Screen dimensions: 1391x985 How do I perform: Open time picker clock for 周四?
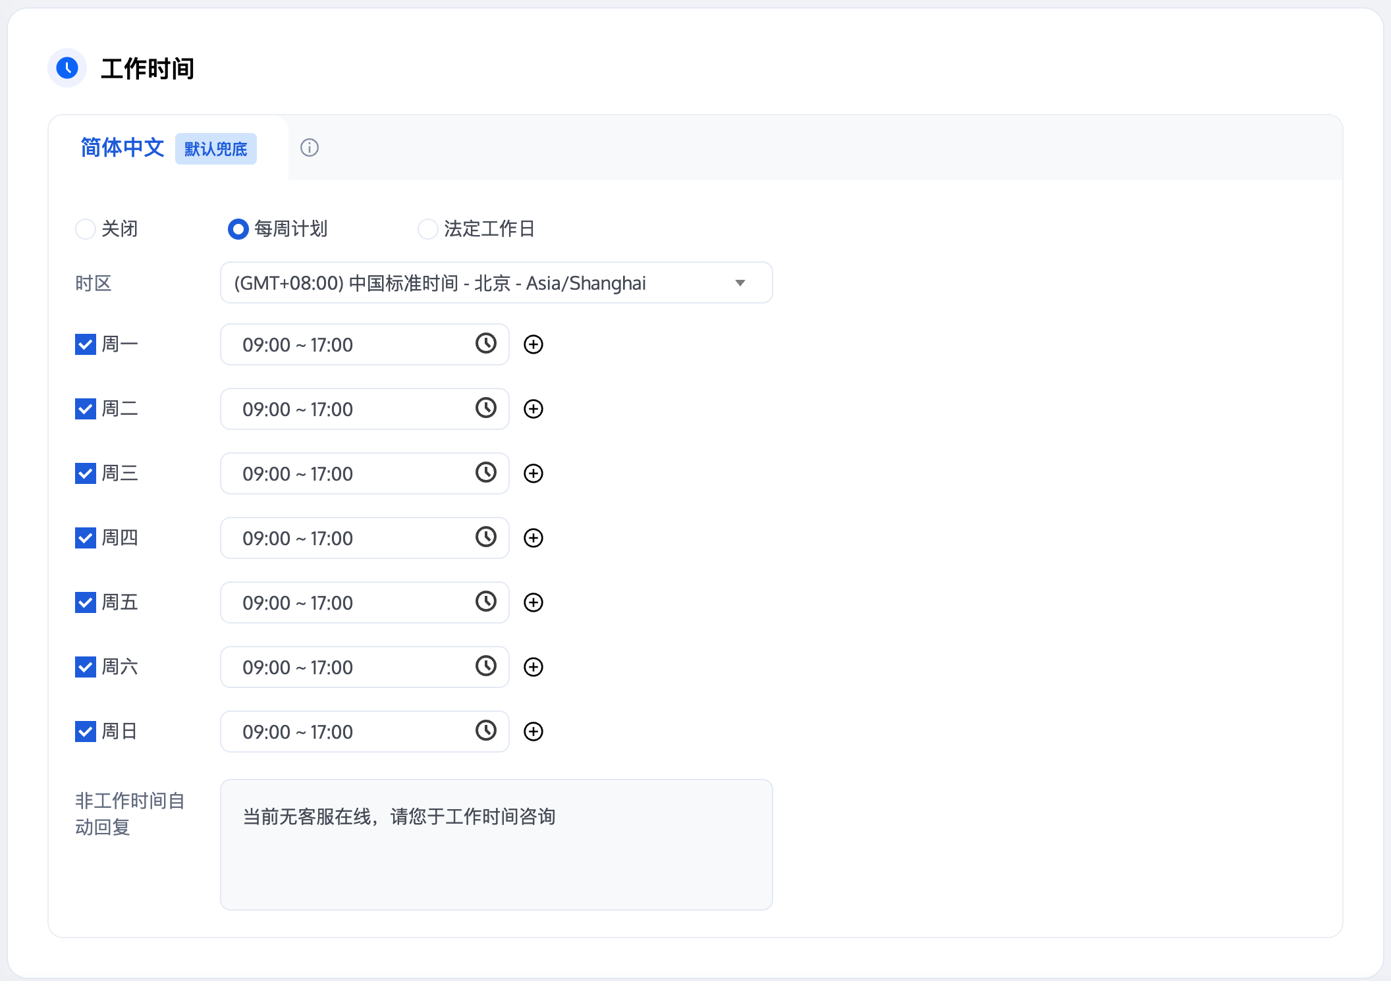tap(485, 537)
